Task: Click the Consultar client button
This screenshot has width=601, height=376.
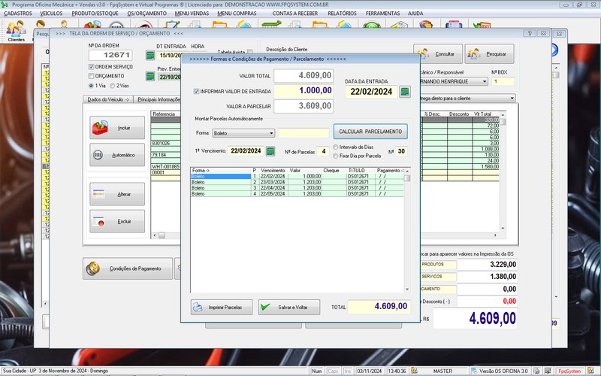Action: coord(438,53)
